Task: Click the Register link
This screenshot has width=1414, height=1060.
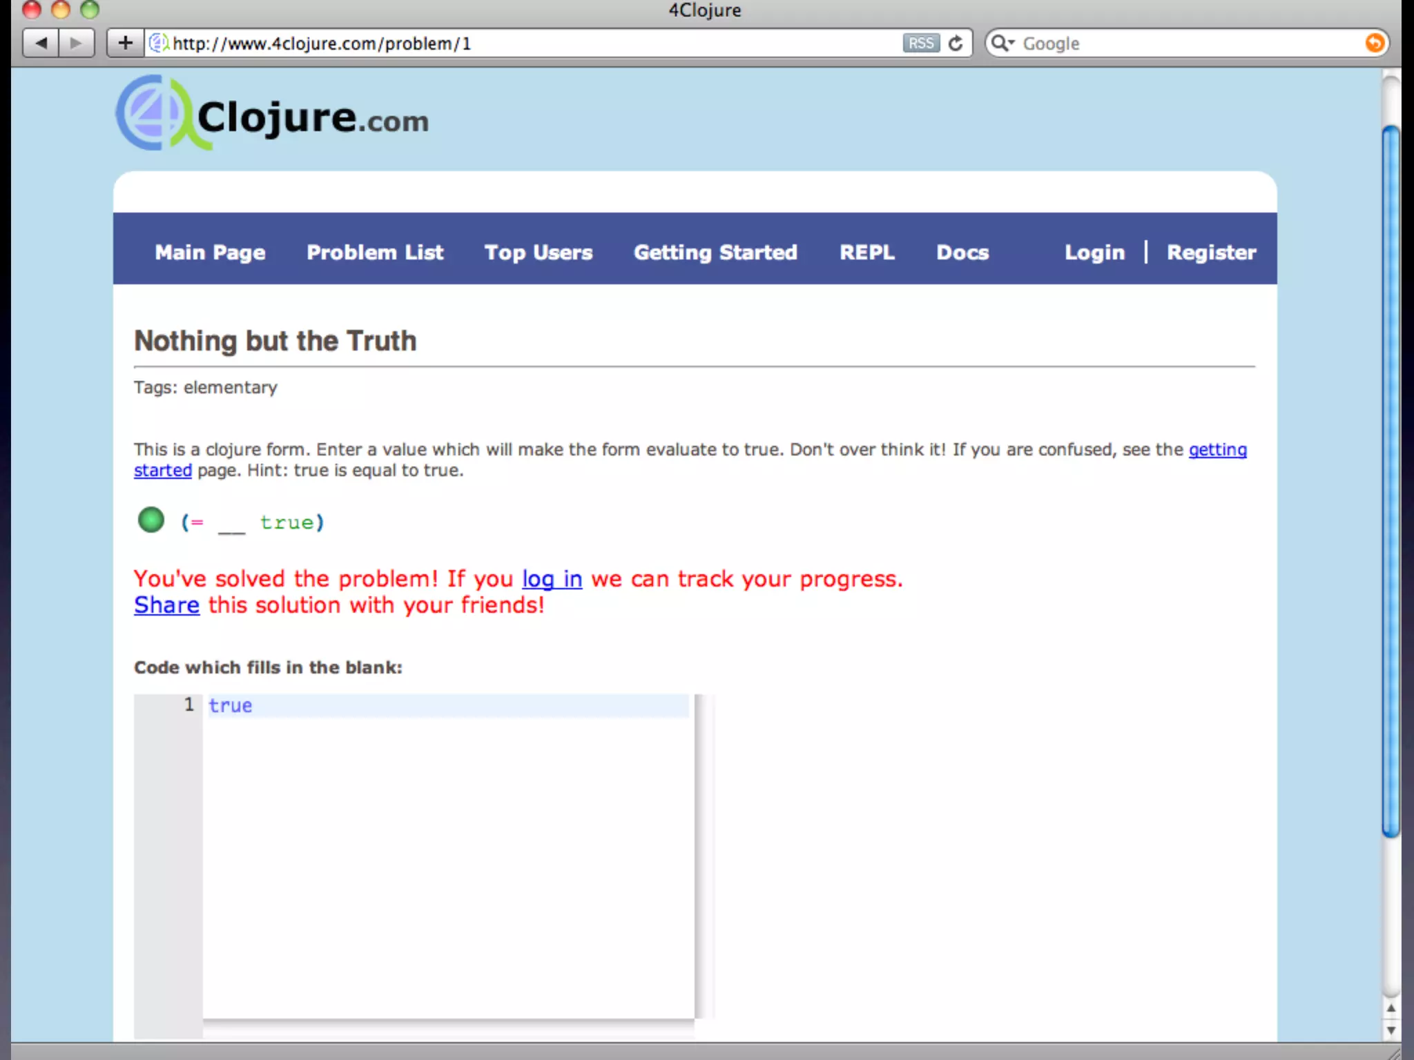Action: point(1211,253)
